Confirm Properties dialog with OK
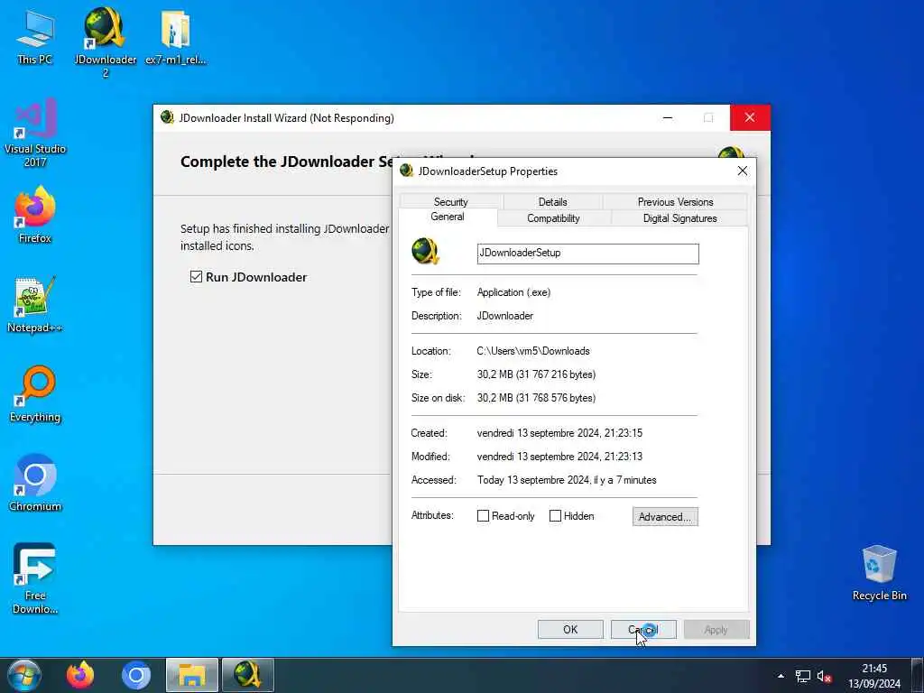 point(570,629)
